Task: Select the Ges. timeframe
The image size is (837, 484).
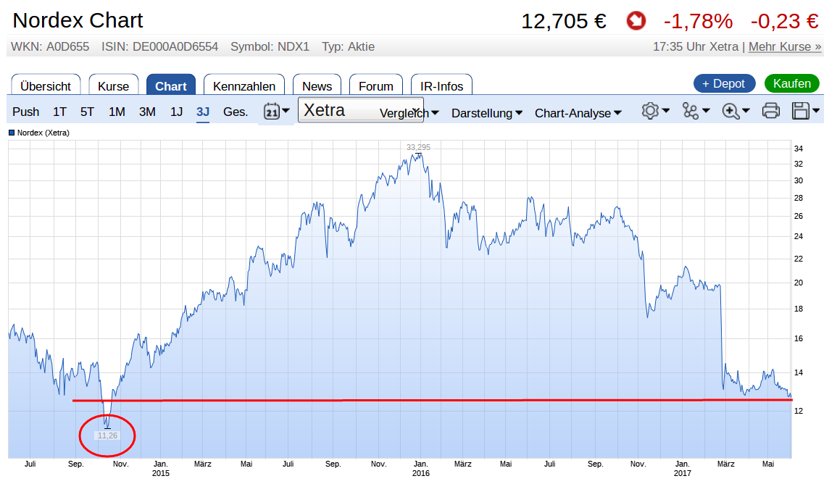Action: click(x=236, y=112)
